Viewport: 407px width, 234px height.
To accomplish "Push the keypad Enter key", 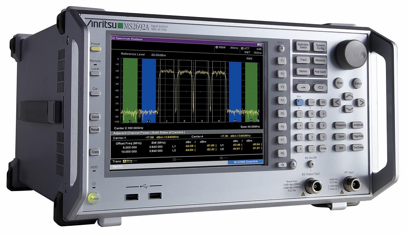I will click(x=323, y=149).
